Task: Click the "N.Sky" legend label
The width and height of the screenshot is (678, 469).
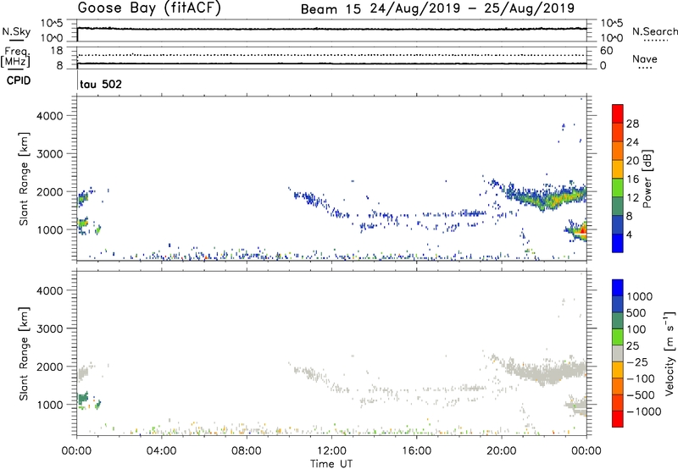Action: (x=16, y=31)
